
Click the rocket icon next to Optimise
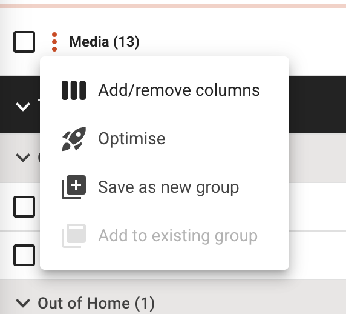(x=74, y=139)
